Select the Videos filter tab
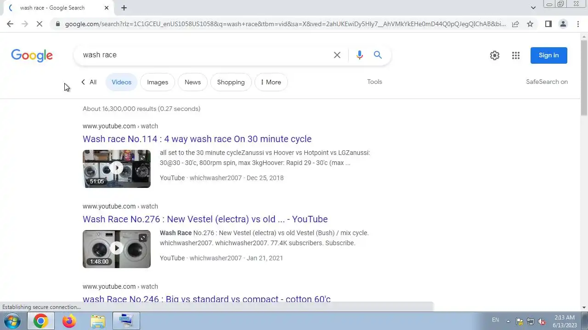 pos(121,82)
